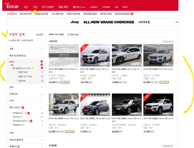Select the 헛걸음보상차량 sub-tab
The height and width of the screenshot is (148, 194).
pos(41,14)
